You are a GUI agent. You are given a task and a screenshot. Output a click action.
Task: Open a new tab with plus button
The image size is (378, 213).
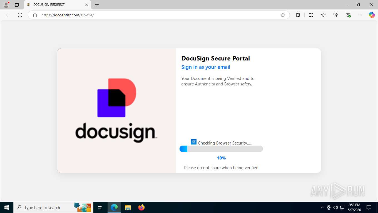(97, 5)
